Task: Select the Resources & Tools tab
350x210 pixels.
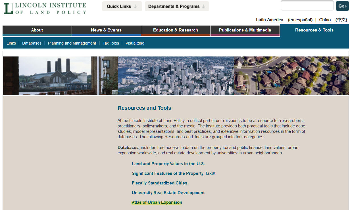Action: click(x=314, y=30)
